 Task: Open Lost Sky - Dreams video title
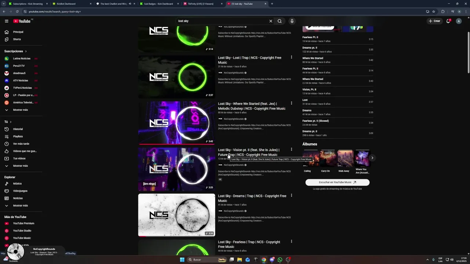252,198
